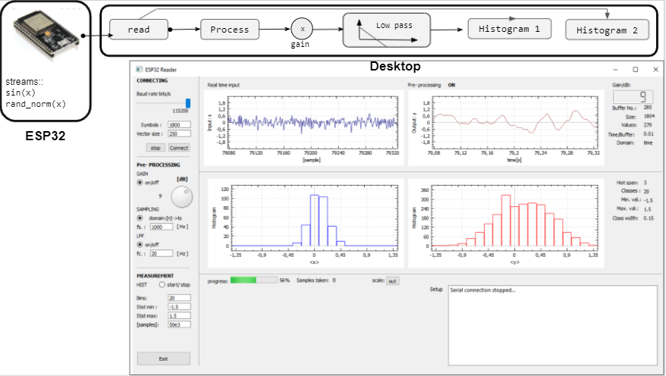Click the Domain value time

point(648,143)
